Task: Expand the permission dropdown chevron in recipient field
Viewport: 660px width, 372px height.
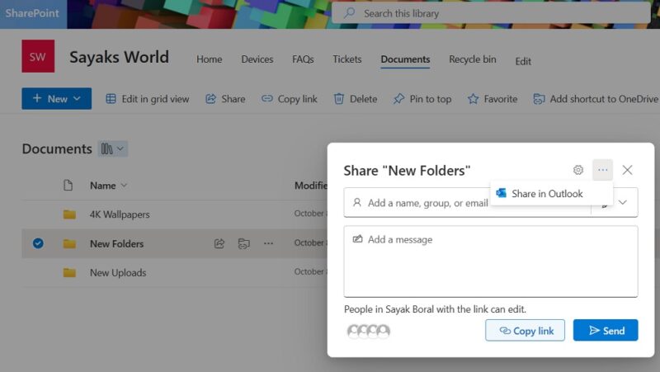Action: tap(623, 202)
